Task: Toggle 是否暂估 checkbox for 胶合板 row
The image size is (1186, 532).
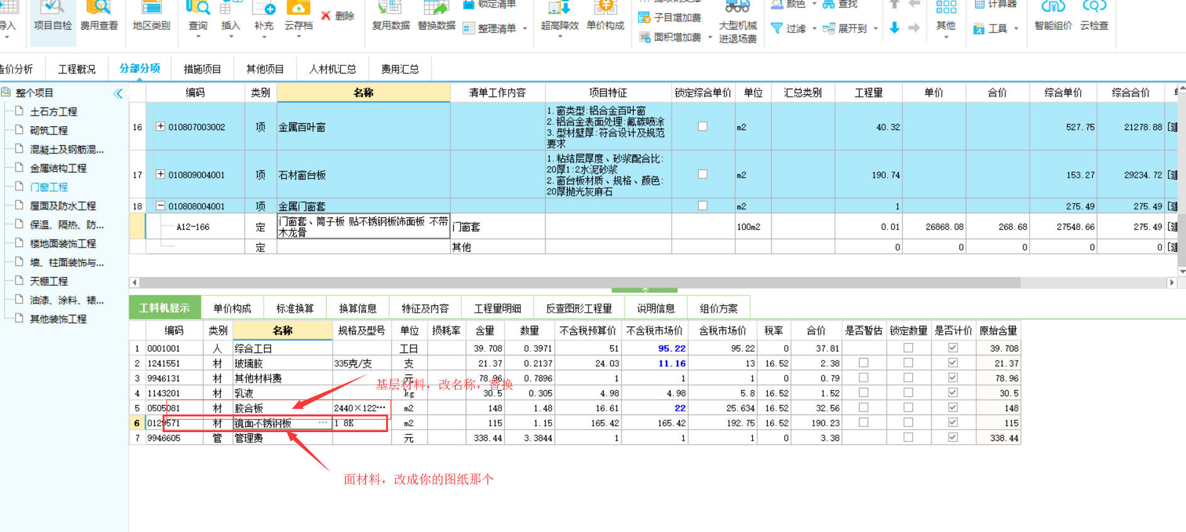Action: [863, 407]
